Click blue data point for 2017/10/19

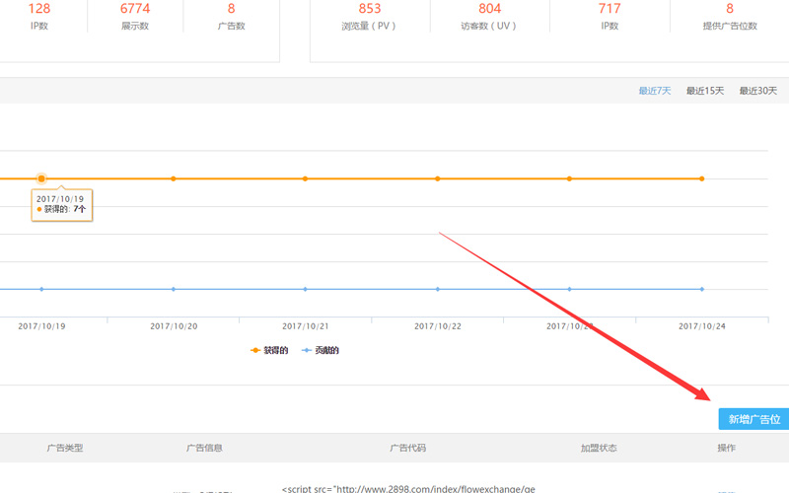pos(41,289)
